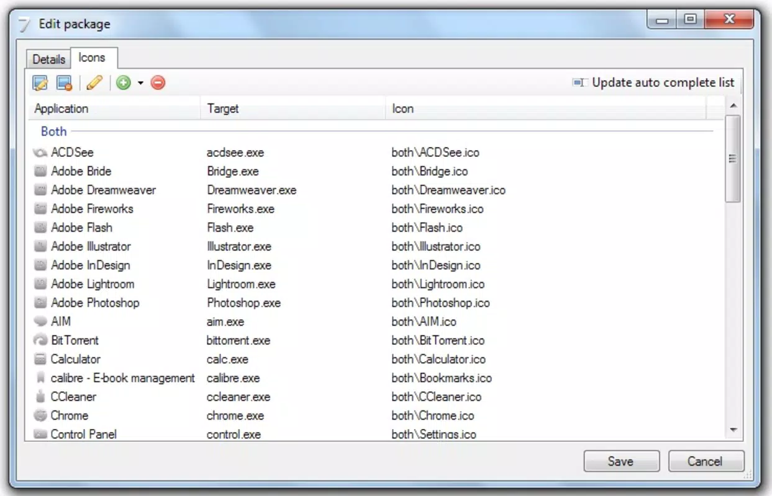Click the calibre row icon

(40, 378)
